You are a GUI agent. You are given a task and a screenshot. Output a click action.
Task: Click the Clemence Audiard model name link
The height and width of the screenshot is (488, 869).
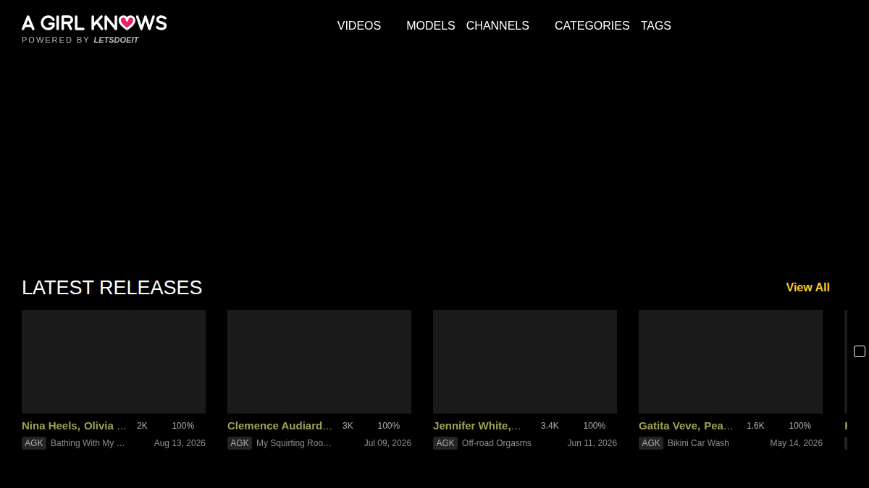(280, 426)
